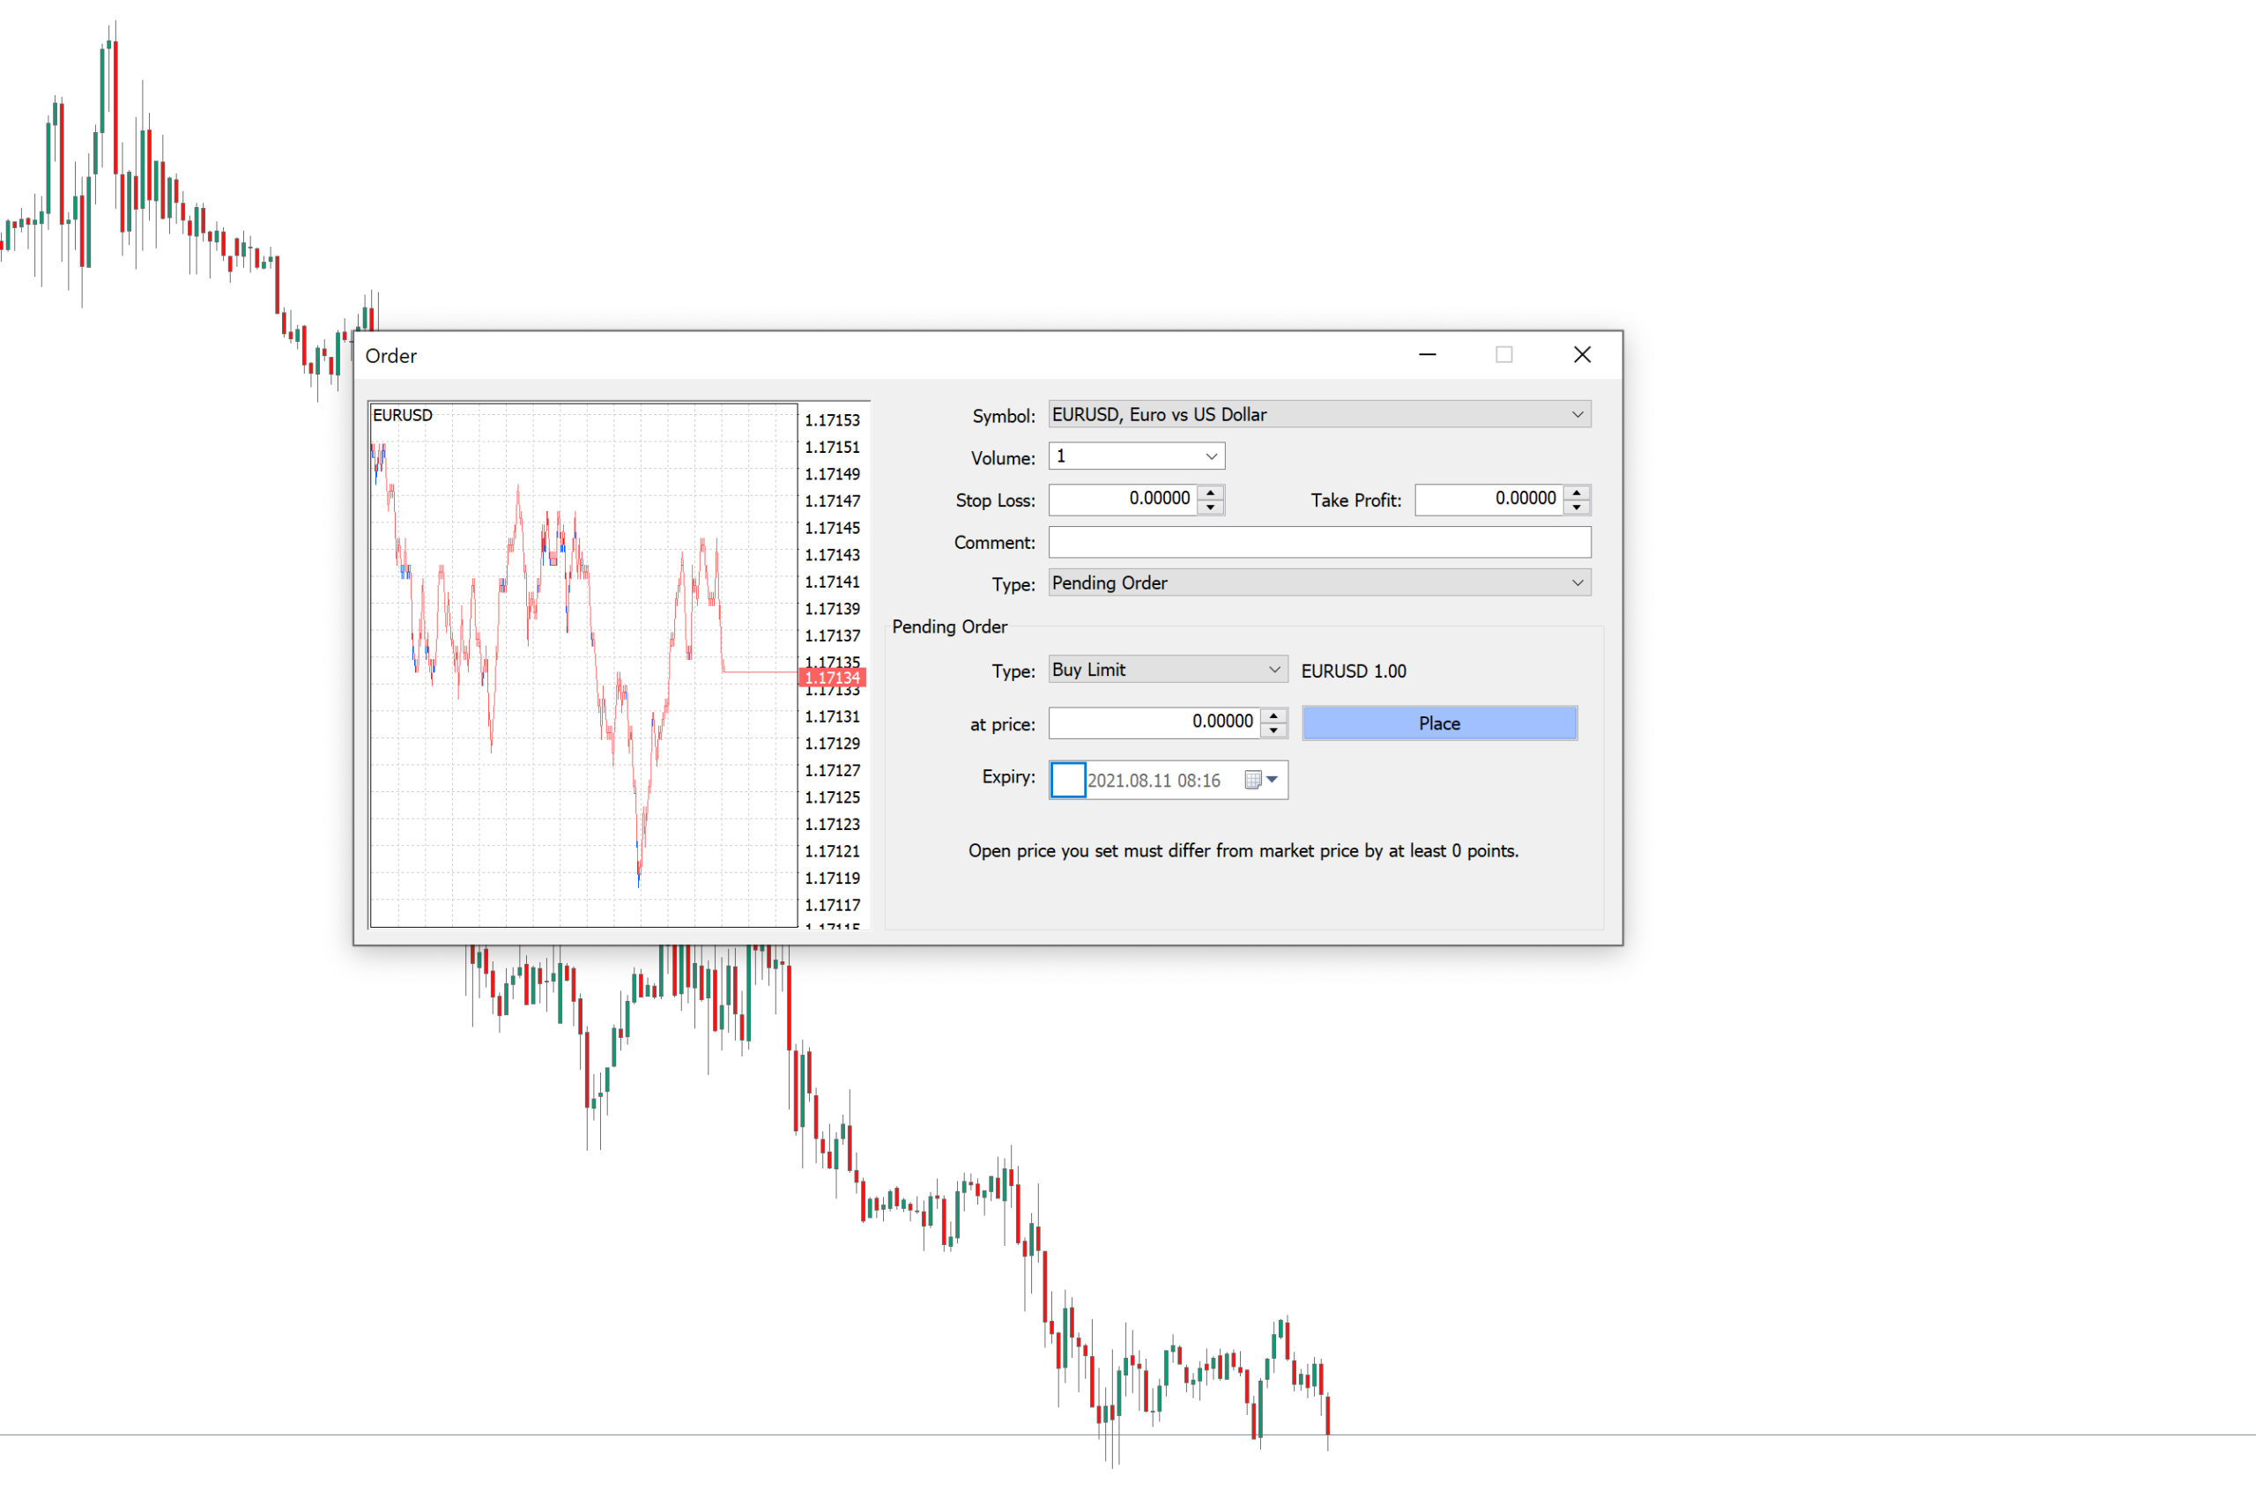The width and height of the screenshot is (2256, 1490).
Task: Increase at price value up arrow
Action: 1273,715
